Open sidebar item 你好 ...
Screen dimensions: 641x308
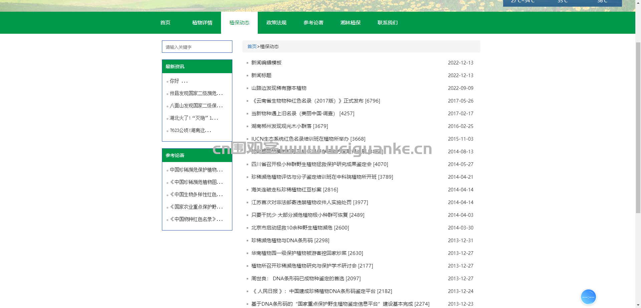coord(179,81)
